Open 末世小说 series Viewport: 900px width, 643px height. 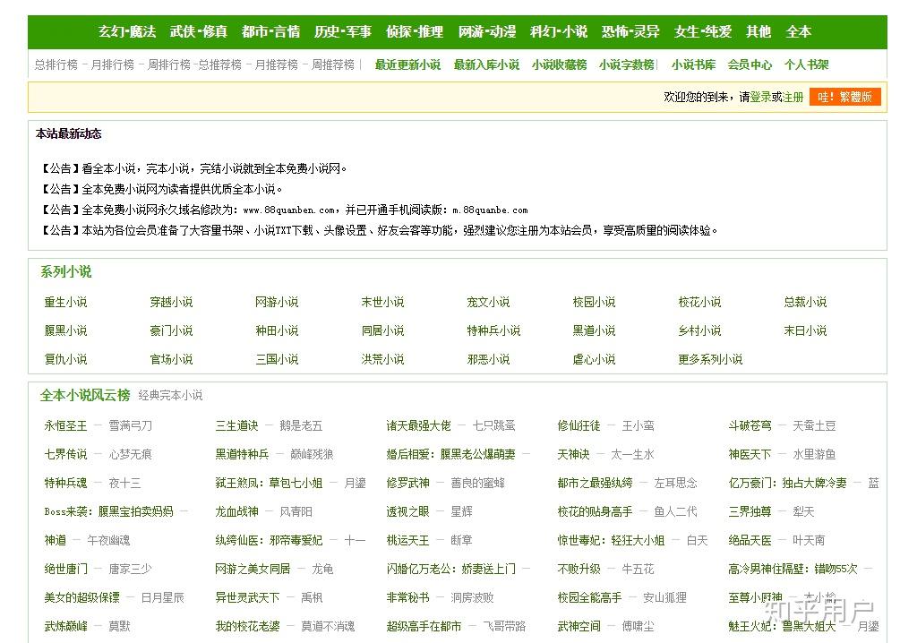(x=382, y=302)
